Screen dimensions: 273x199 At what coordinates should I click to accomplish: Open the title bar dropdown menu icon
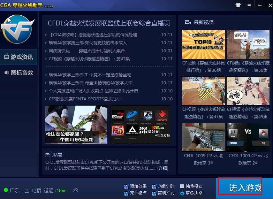pyautogui.click(x=249, y=5)
